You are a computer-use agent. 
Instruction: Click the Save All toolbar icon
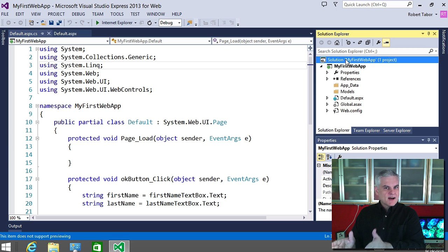(x=59, y=23)
